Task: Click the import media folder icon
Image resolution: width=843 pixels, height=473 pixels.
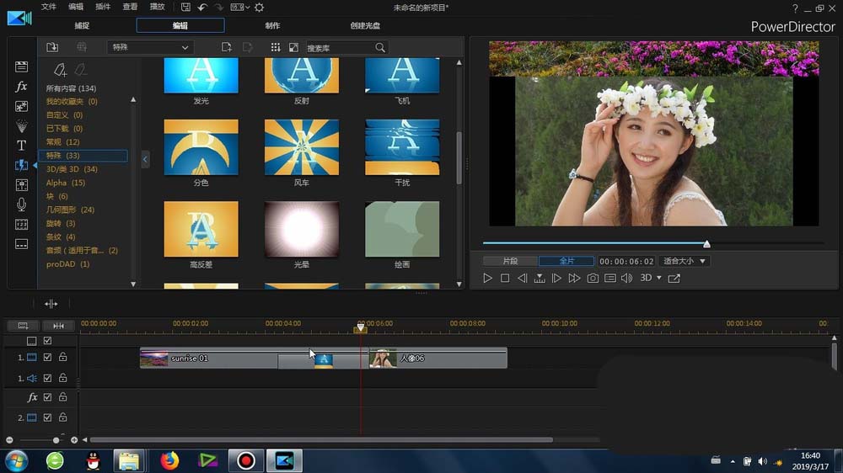Action: [52, 48]
